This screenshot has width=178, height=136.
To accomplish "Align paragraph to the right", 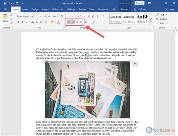I will coord(77,22).
